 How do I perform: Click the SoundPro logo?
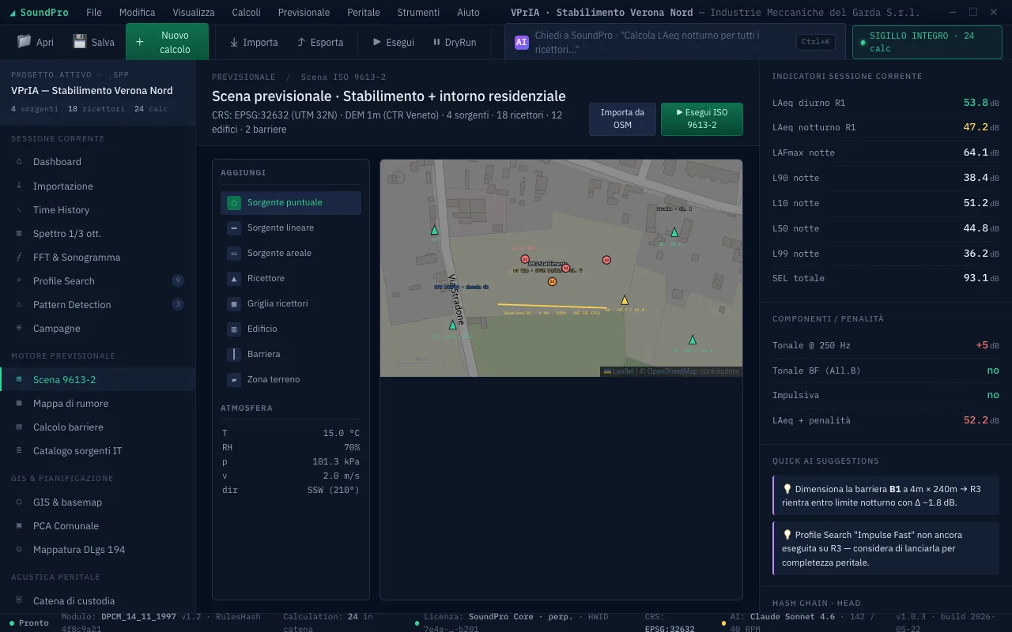point(39,13)
